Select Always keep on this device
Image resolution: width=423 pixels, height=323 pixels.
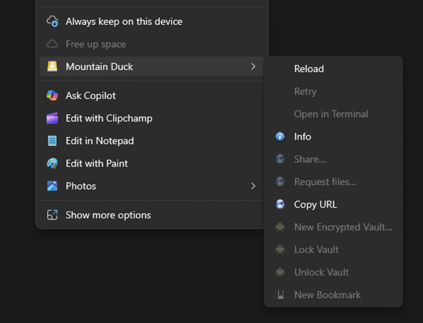pyautogui.click(x=152, y=21)
